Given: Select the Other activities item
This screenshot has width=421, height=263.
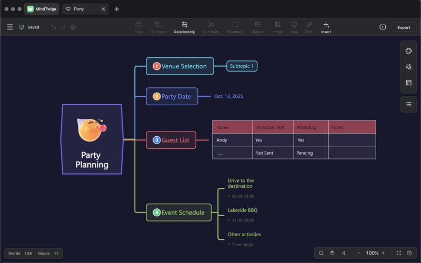Looking at the screenshot, I should [x=244, y=234].
